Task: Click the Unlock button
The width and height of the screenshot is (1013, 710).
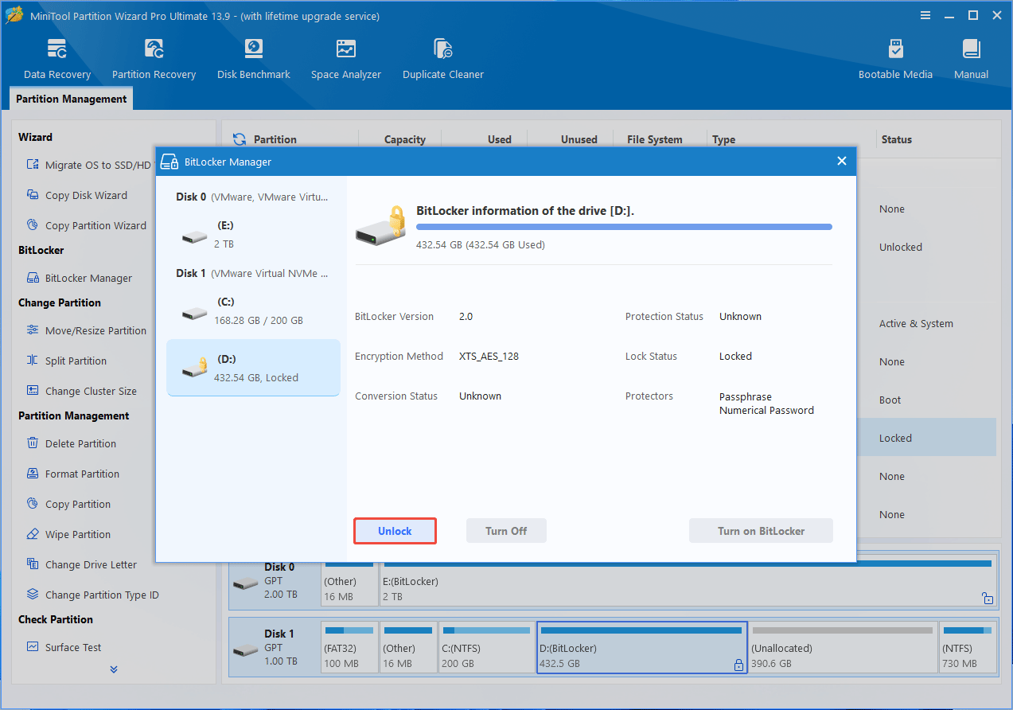Action: point(395,531)
